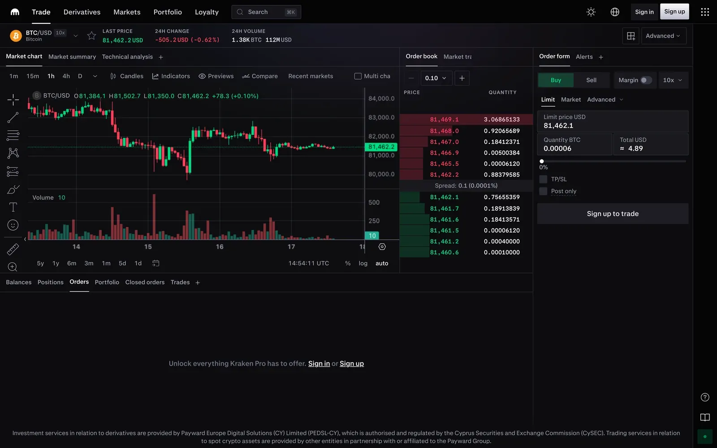This screenshot has width=717, height=448.
Task: Select the text annotation tool
Action: coord(13,207)
